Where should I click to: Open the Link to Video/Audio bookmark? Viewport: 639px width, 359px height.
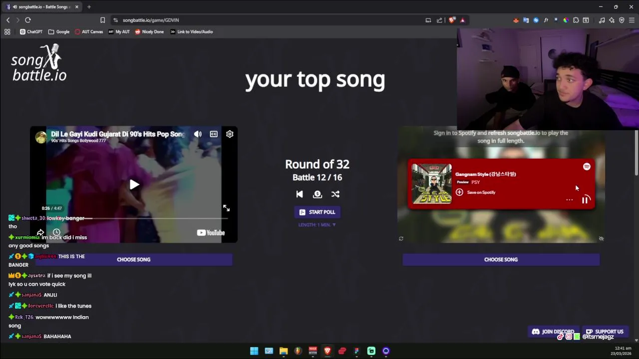click(x=192, y=31)
